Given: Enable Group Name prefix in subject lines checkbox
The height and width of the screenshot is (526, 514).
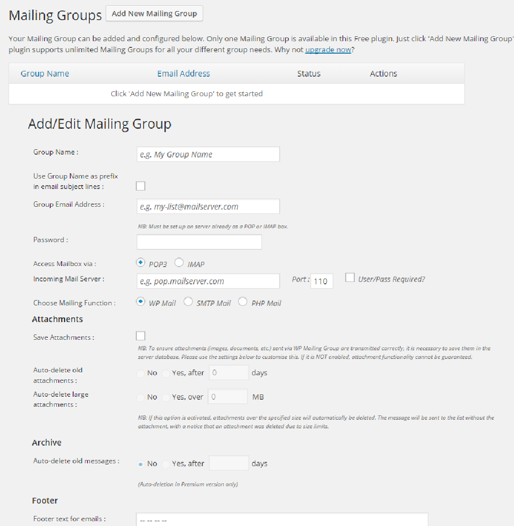Looking at the screenshot, I should 141,186.
